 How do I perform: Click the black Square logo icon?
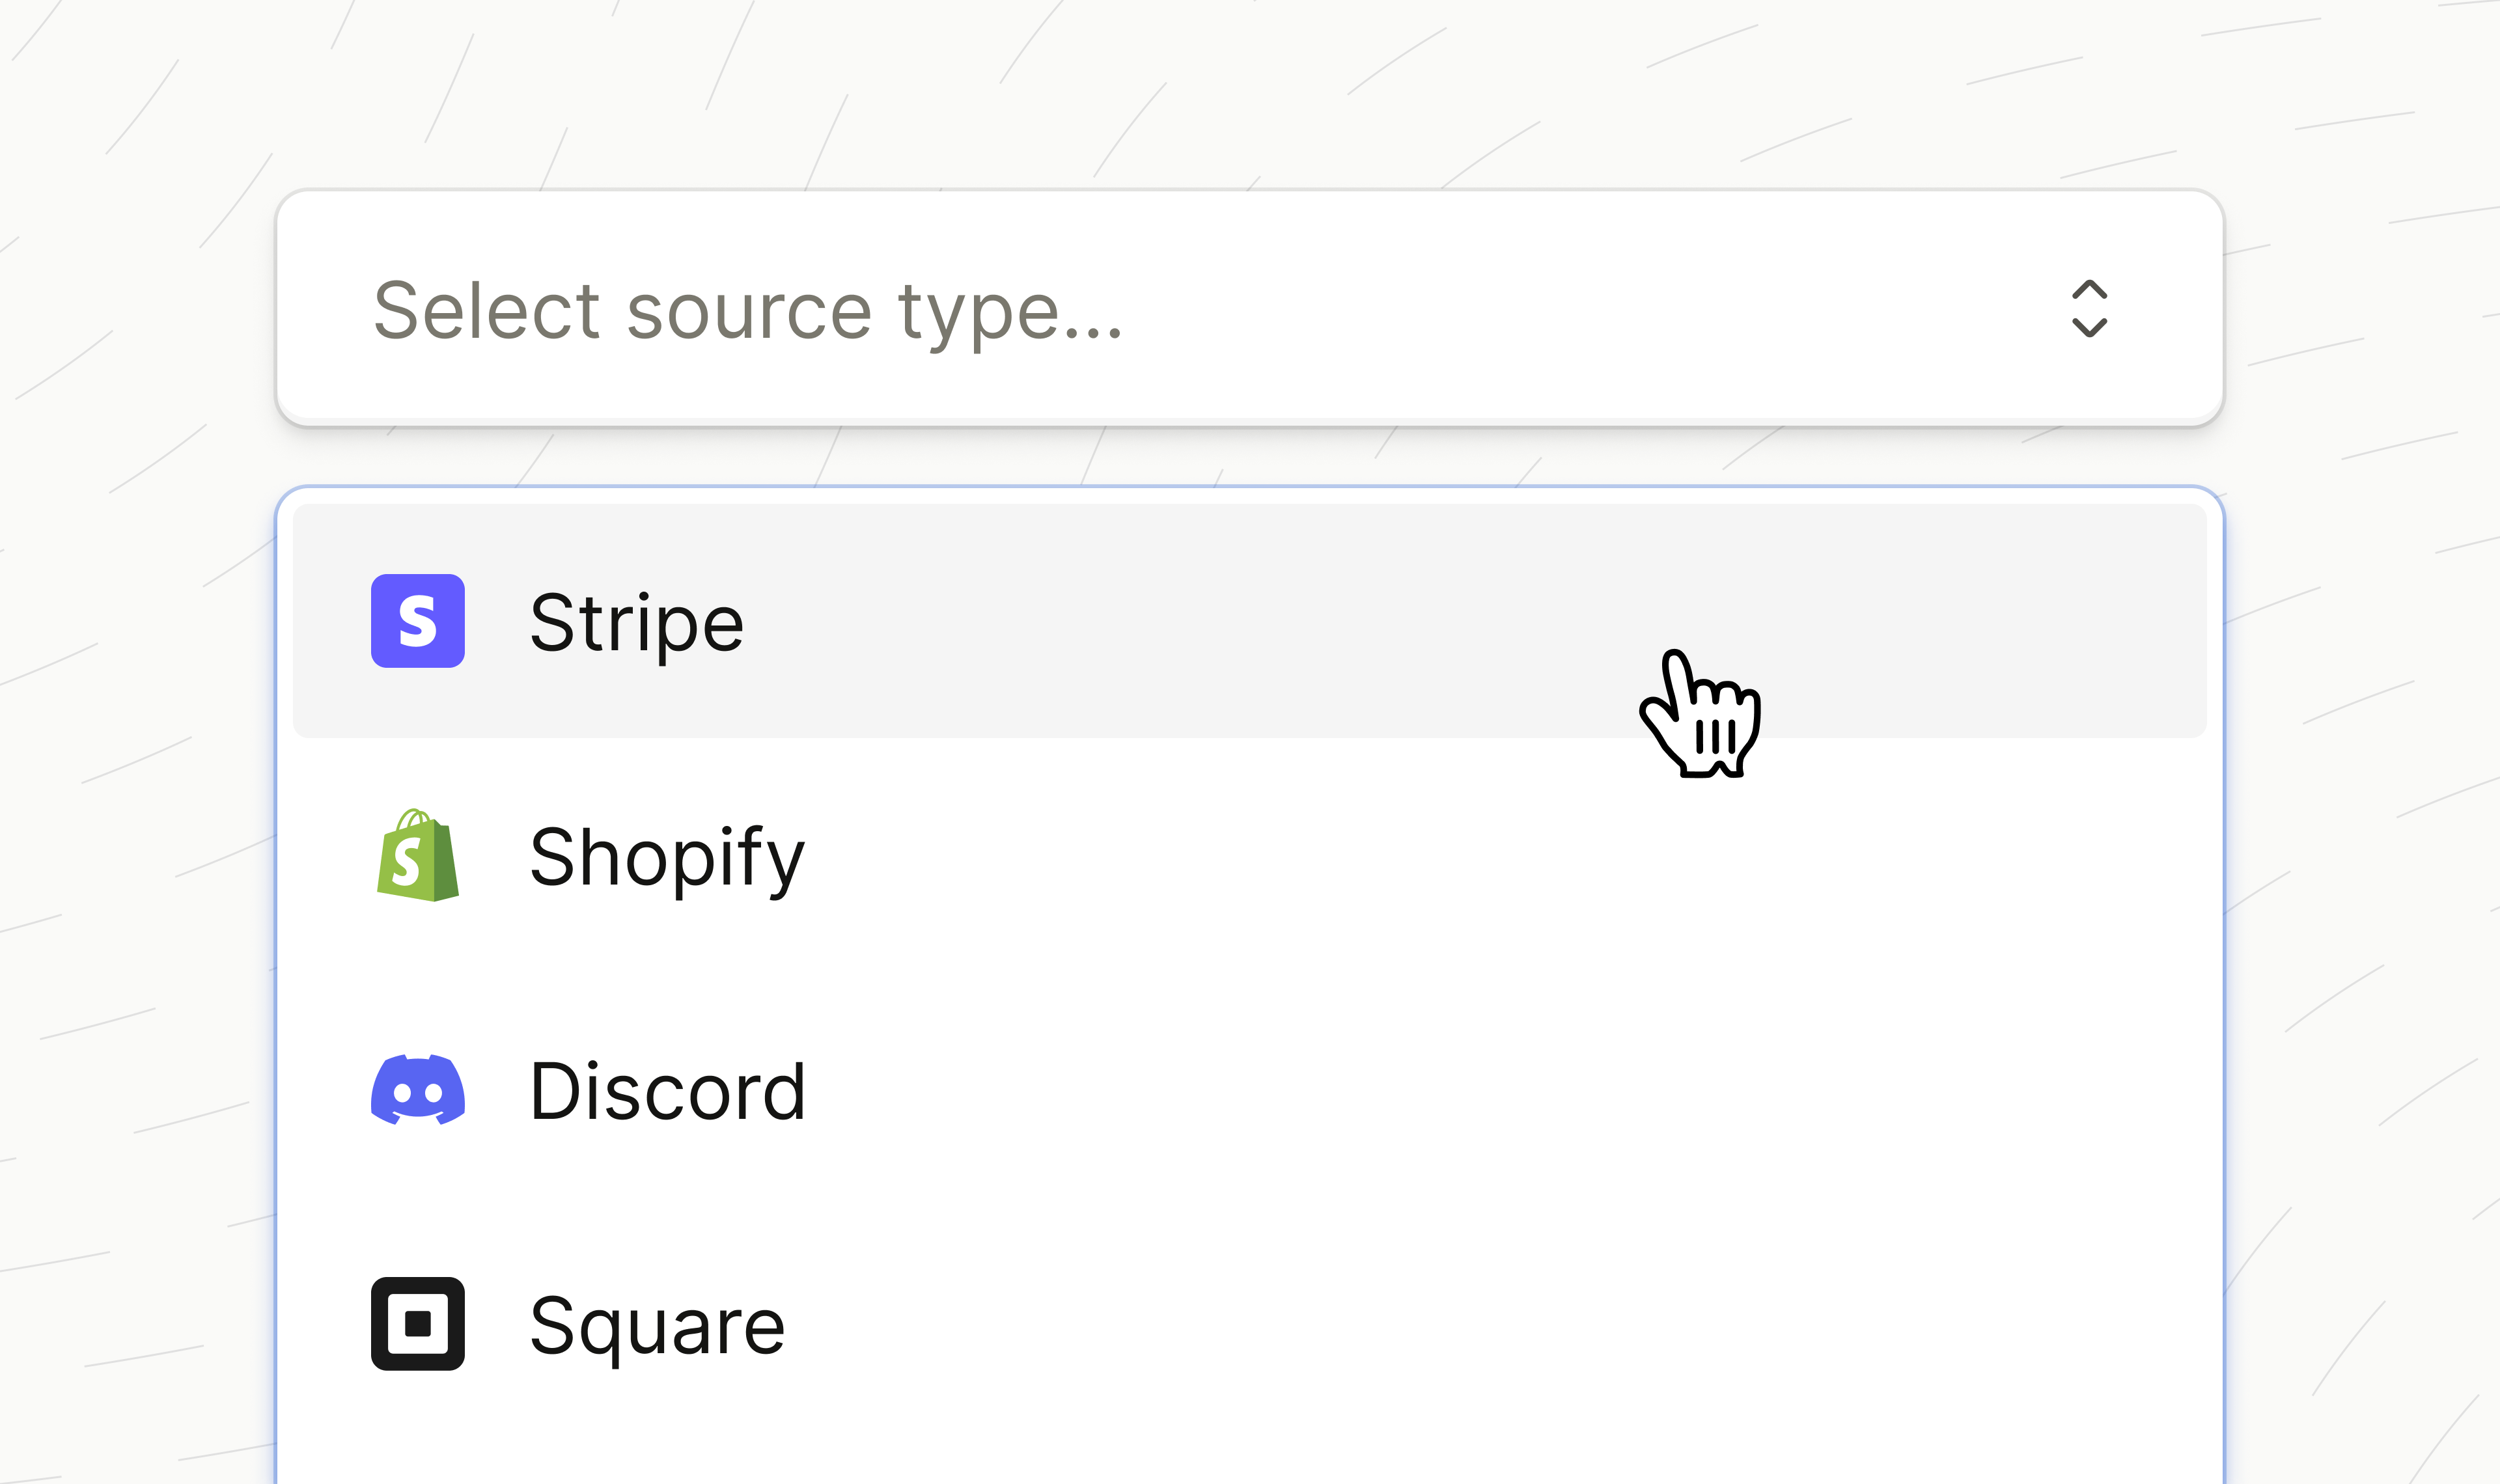click(417, 1324)
